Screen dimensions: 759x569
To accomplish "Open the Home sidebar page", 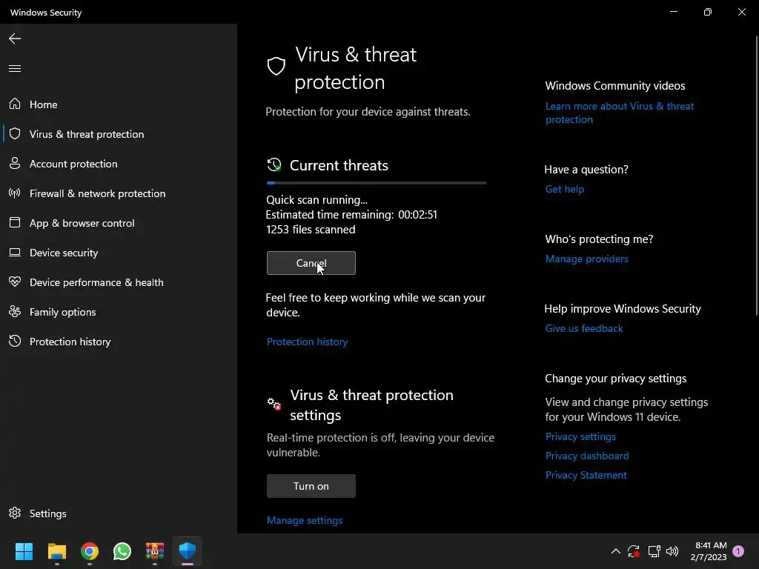I will click(119, 104).
